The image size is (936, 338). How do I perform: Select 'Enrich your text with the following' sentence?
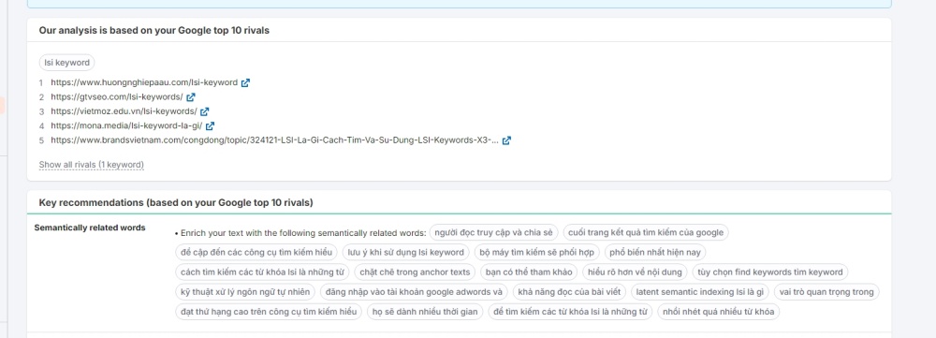[x=304, y=233]
